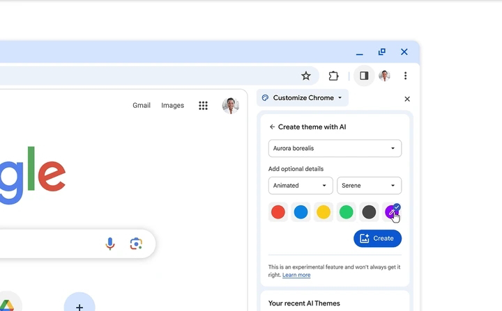Open the Images link

coord(173,106)
